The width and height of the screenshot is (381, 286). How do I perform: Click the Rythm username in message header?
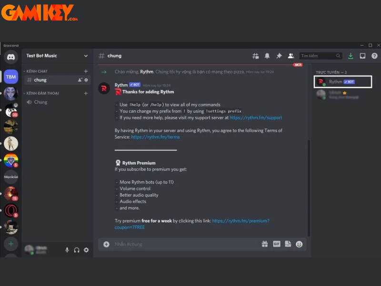pos(121,85)
